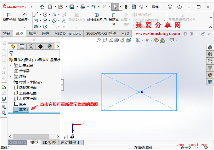Open the File Explorer folder task pane
Viewport: 214px width, 150px height.
point(210,61)
